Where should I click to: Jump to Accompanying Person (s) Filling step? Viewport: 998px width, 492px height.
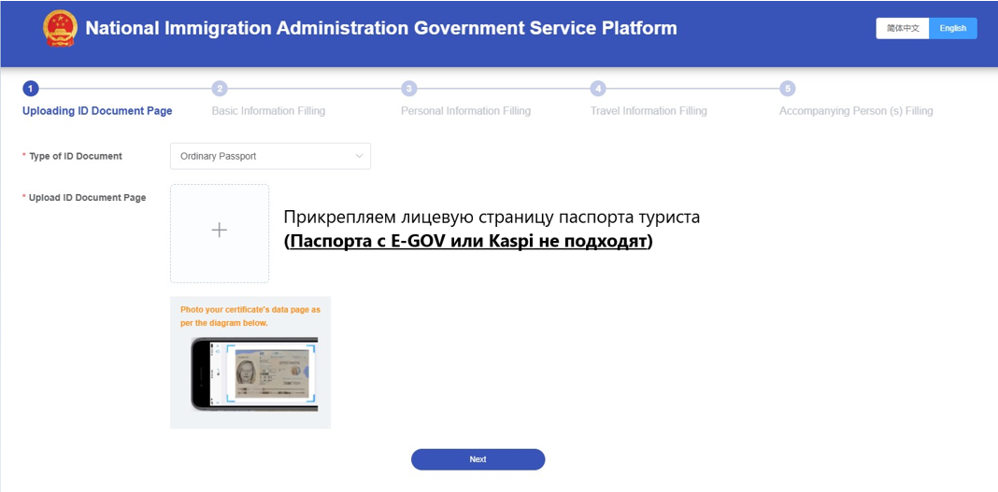[x=856, y=111]
